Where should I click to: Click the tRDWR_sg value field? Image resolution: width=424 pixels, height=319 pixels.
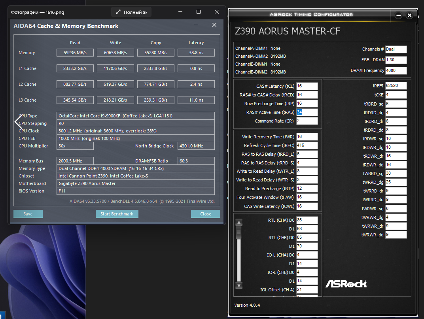396,139
